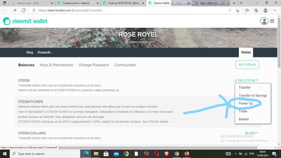Go forward in browser history
The width and height of the screenshot is (281, 158).
click(x=14, y=11)
